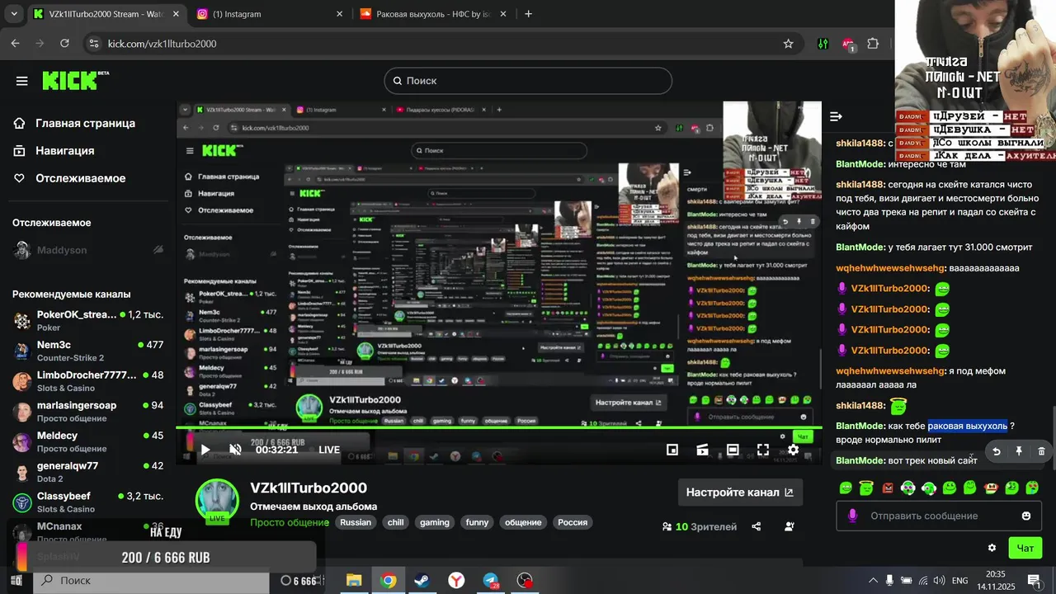Open recommended channel Meldecy

(x=88, y=441)
